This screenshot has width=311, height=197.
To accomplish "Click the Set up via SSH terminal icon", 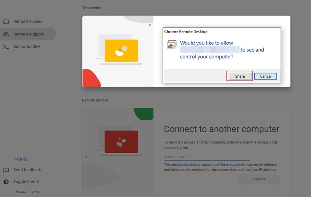I will [6, 47].
